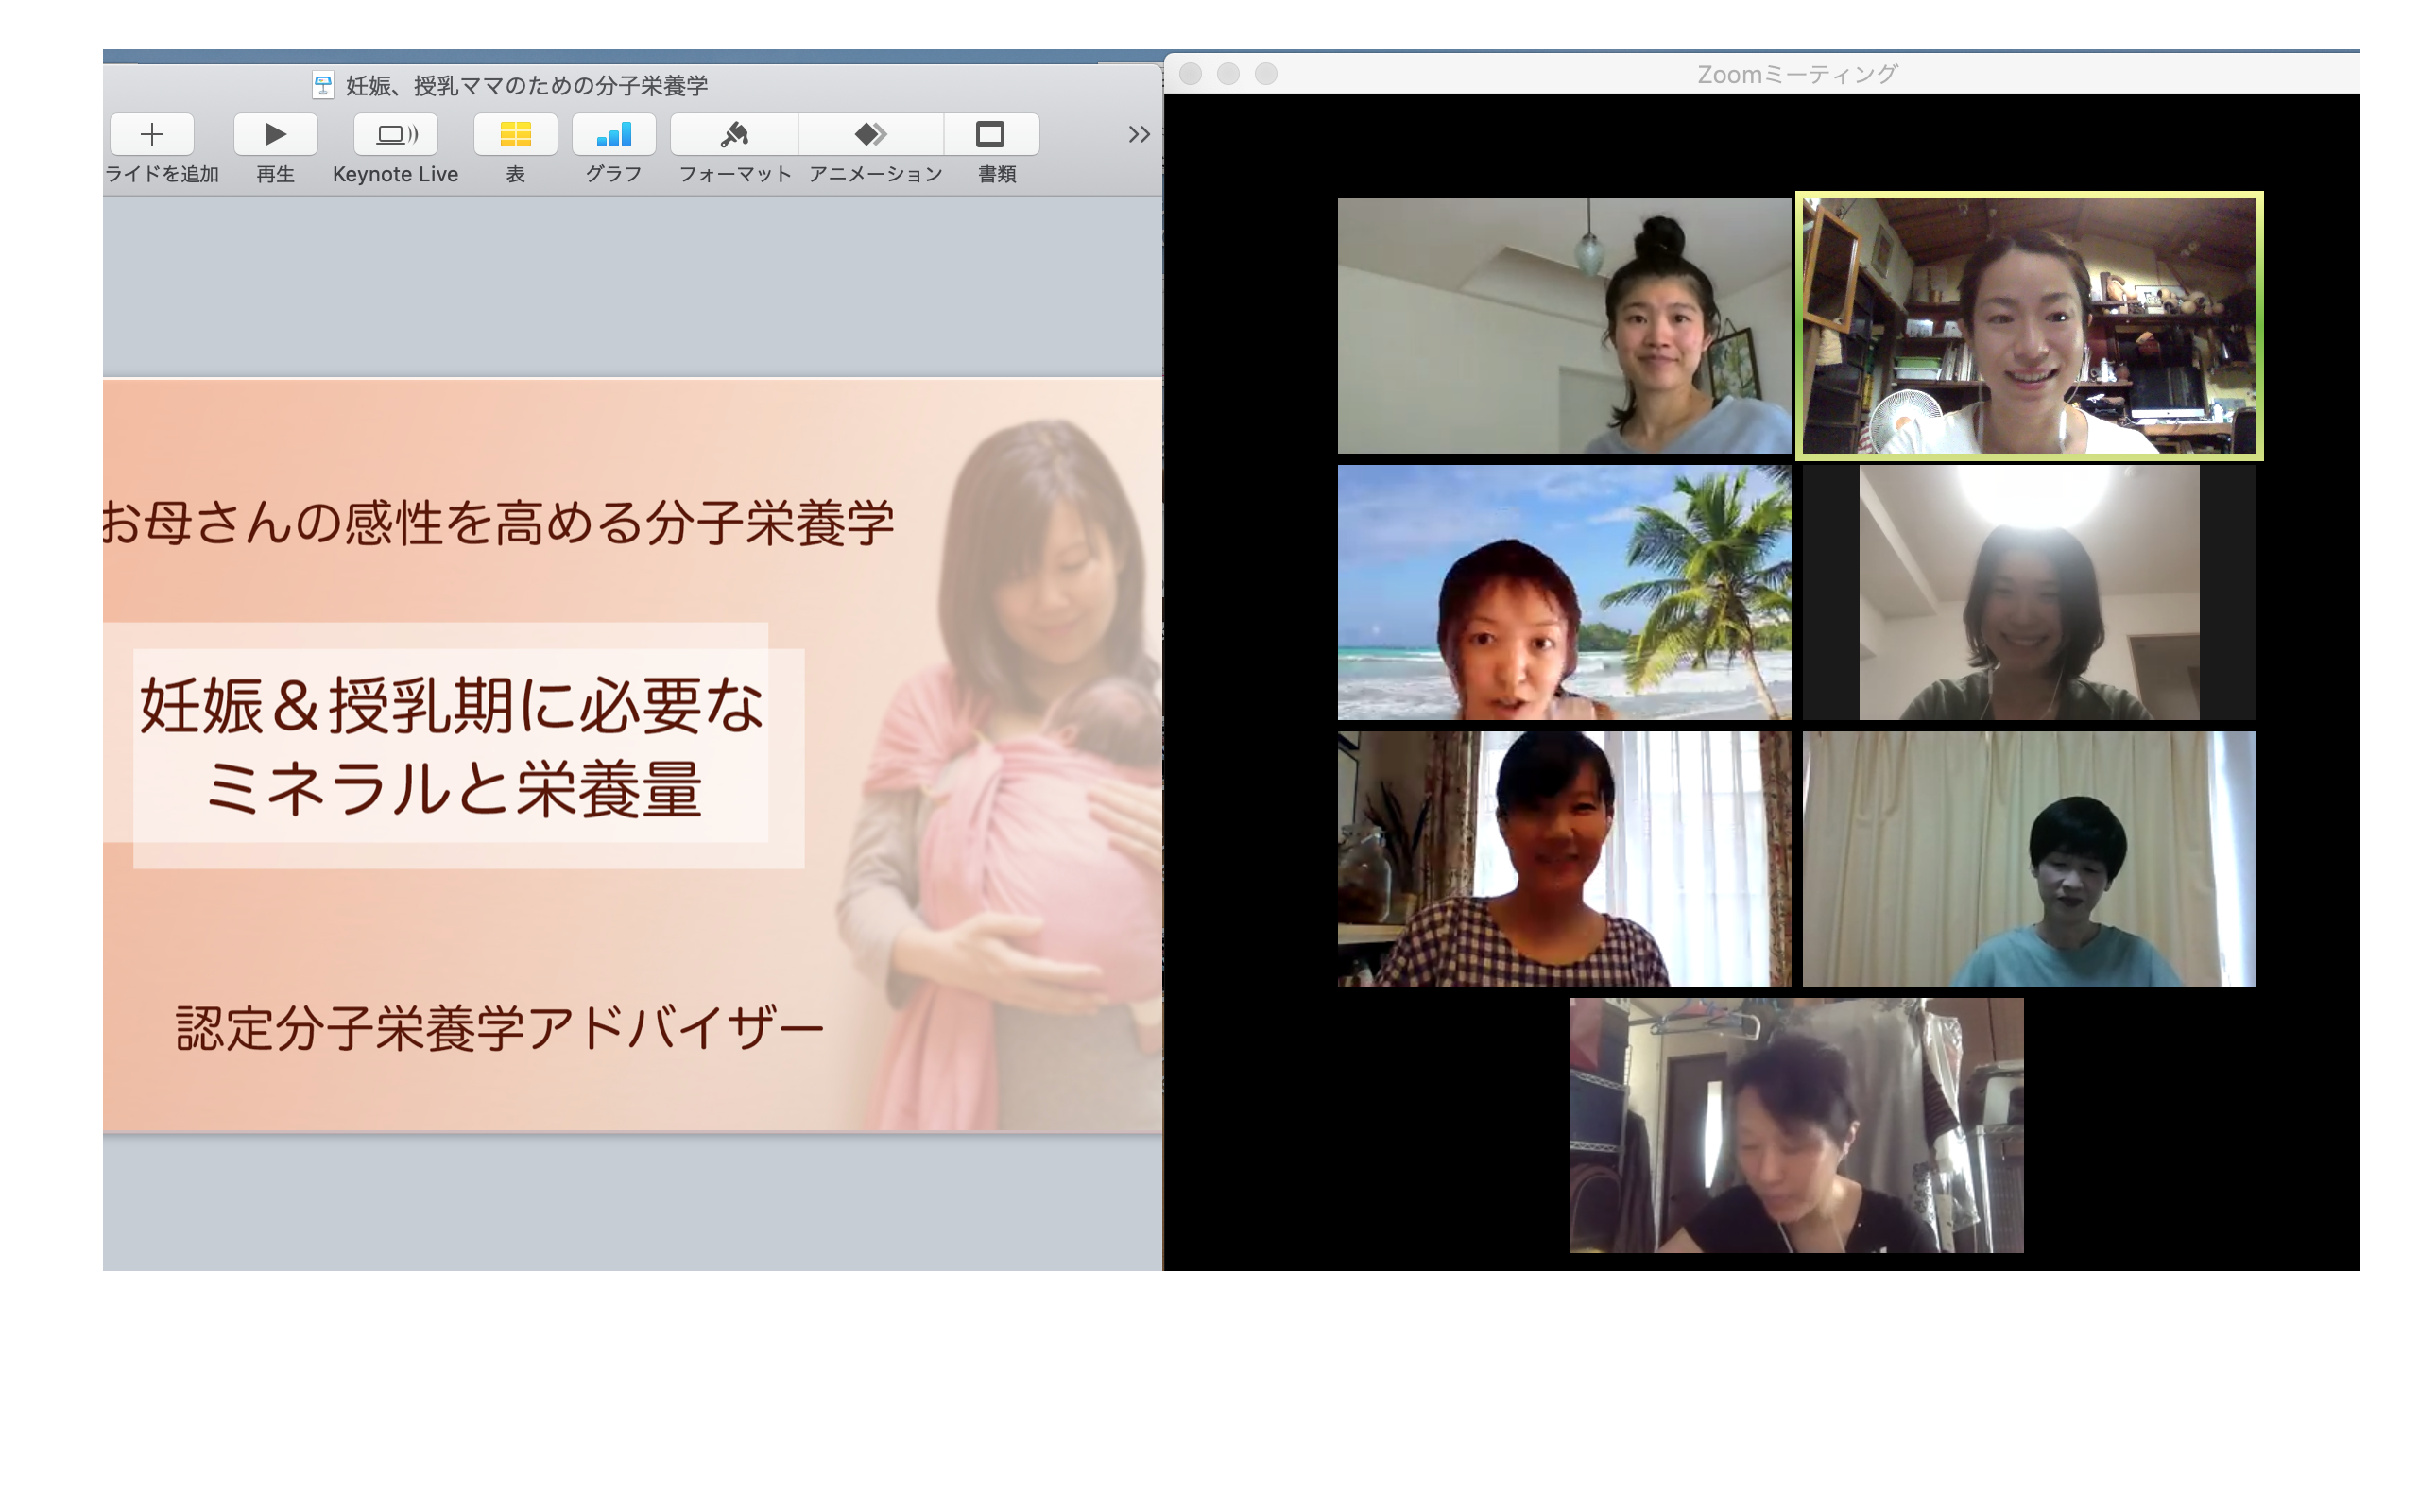2419x1512 pixels.
Task: Select the slide heading お母さんの感性を高める分子栄養学
Action: click(498, 523)
